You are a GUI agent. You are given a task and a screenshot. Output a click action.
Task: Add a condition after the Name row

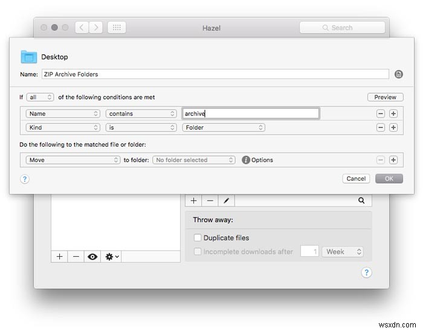tap(393, 114)
